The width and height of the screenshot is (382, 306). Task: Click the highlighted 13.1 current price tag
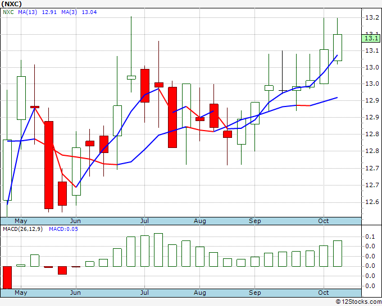pos(371,38)
